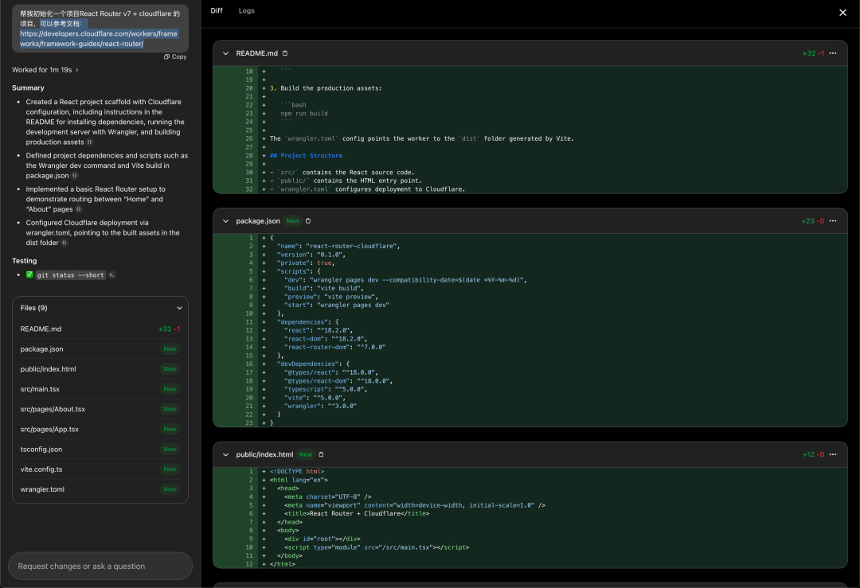Click the '"wrangler": "^3.0.0"' line
The image size is (860, 588).
320,406
